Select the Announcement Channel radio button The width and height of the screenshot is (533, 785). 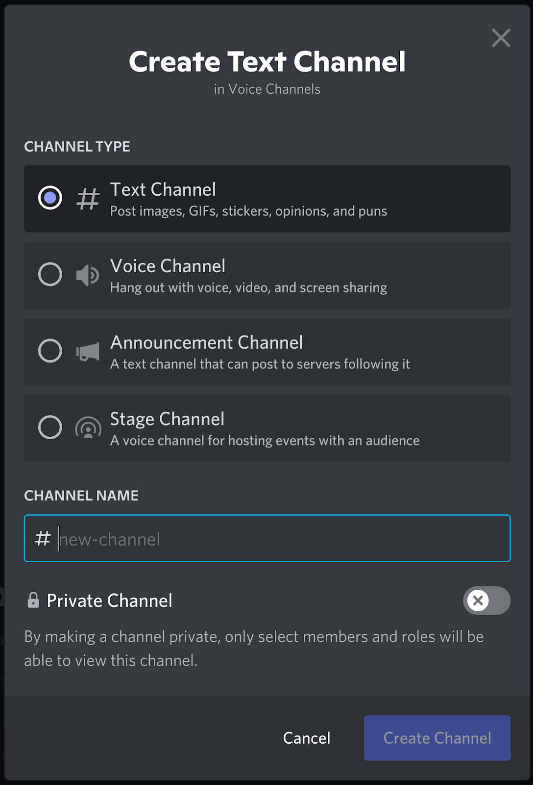pyautogui.click(x=49, y=351)
